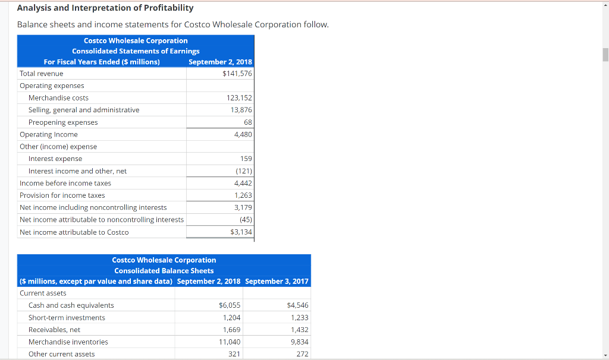
Task: Click the interest expense value '159'
Action: (x=246, y=159)
